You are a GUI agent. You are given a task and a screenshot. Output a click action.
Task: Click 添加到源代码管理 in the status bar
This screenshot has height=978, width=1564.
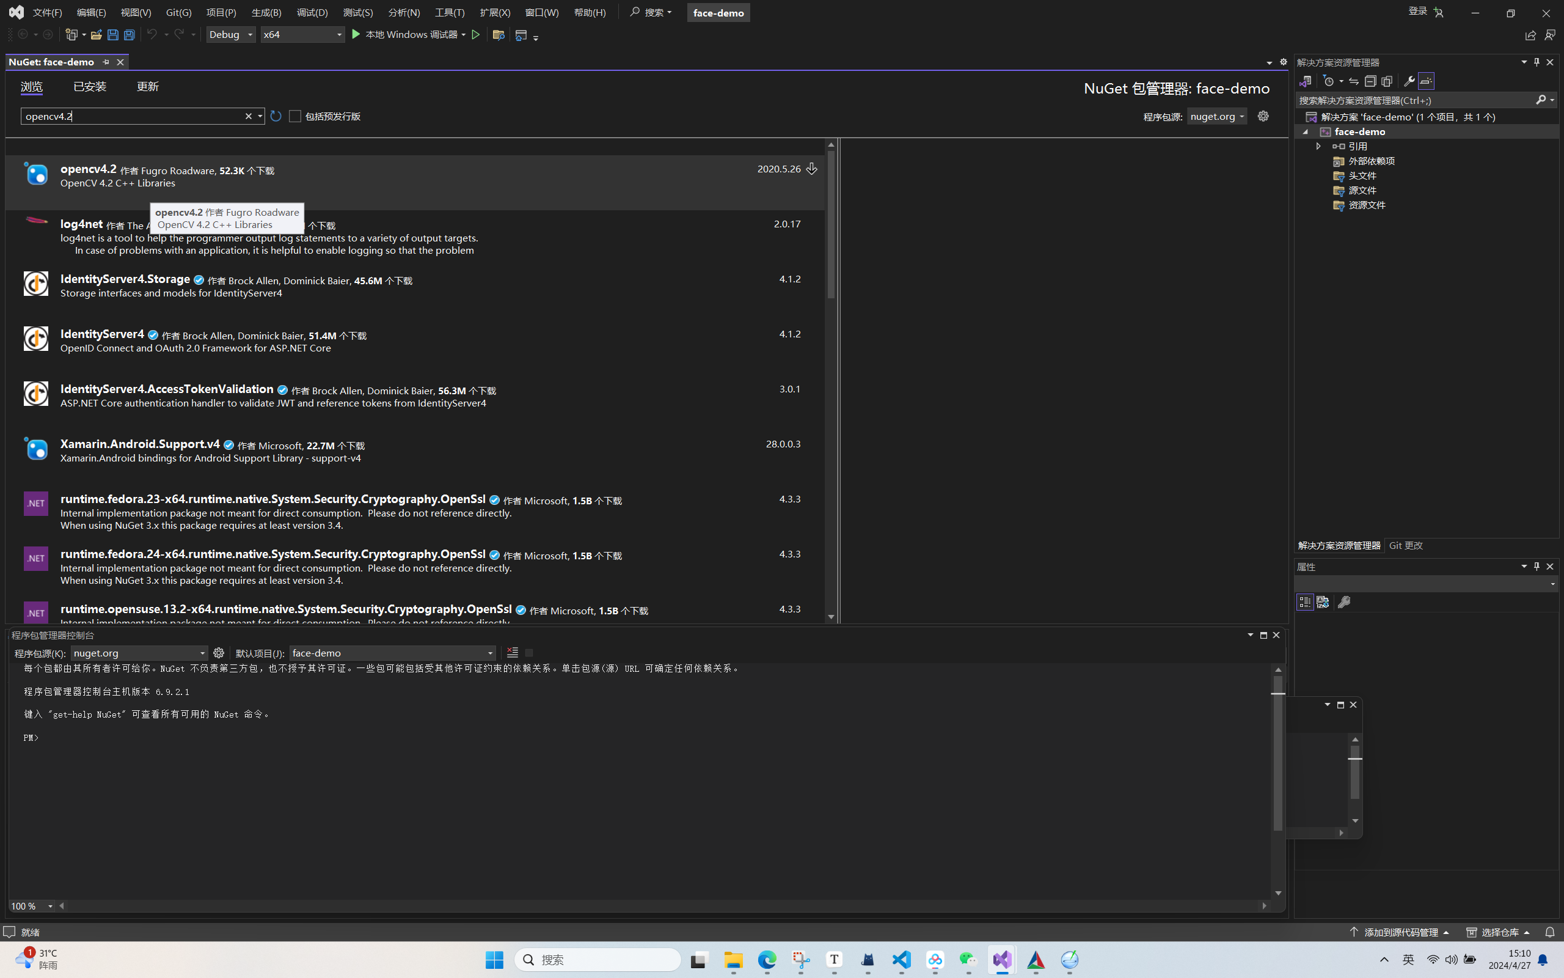[1400, 932]
